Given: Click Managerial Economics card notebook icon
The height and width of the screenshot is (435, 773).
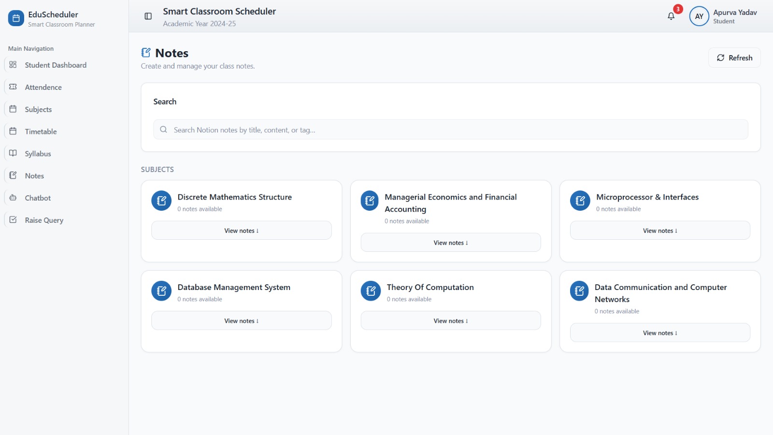Looking at the screenshot, I should (370, 201).
